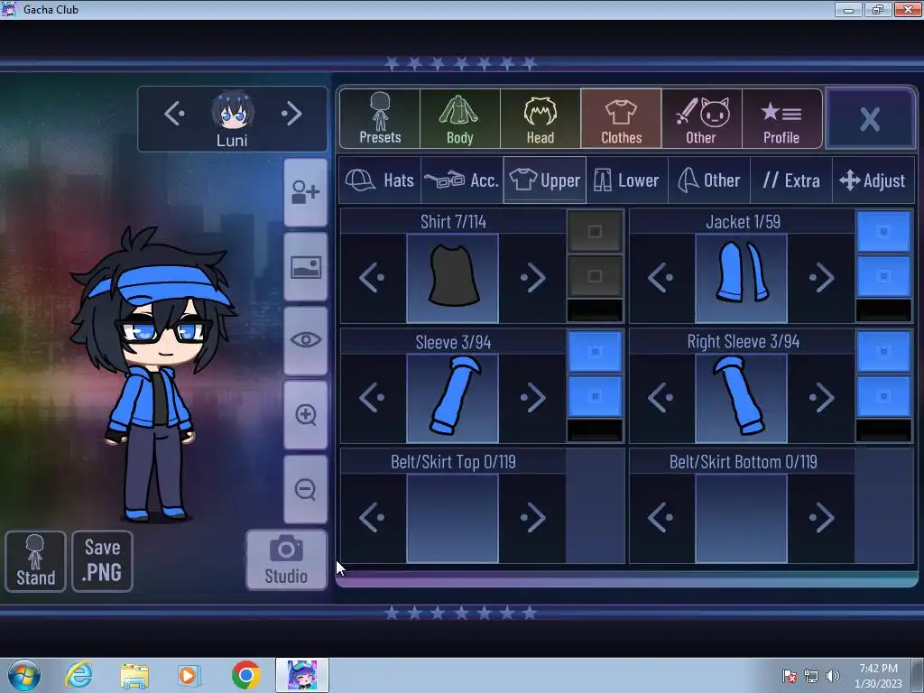The width and height of the screenshot is (924, 693).
Task: Click the blue Jacket preview thumbnail
Action: (742, 278)
